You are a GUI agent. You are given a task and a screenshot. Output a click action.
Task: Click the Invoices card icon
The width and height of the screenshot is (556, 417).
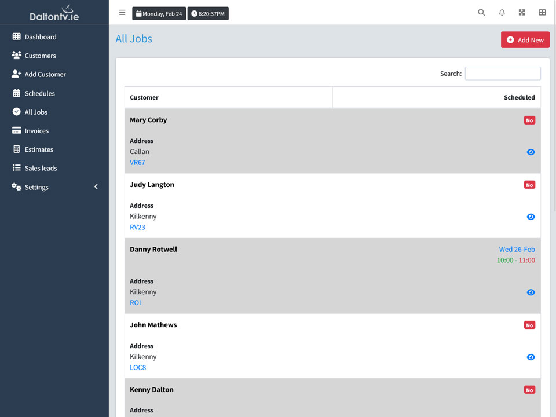coord(16,130)
